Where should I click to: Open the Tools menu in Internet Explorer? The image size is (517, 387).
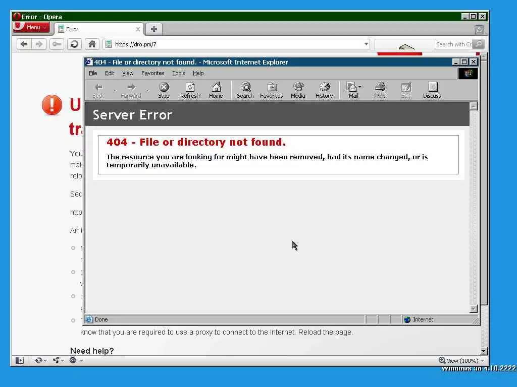point(178,73)
